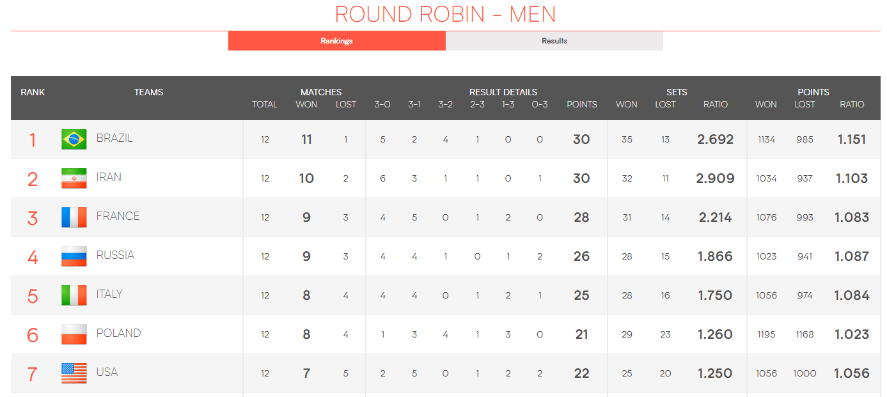
Task: Switch to the Results tab
Action: click(x=554, y=41)
